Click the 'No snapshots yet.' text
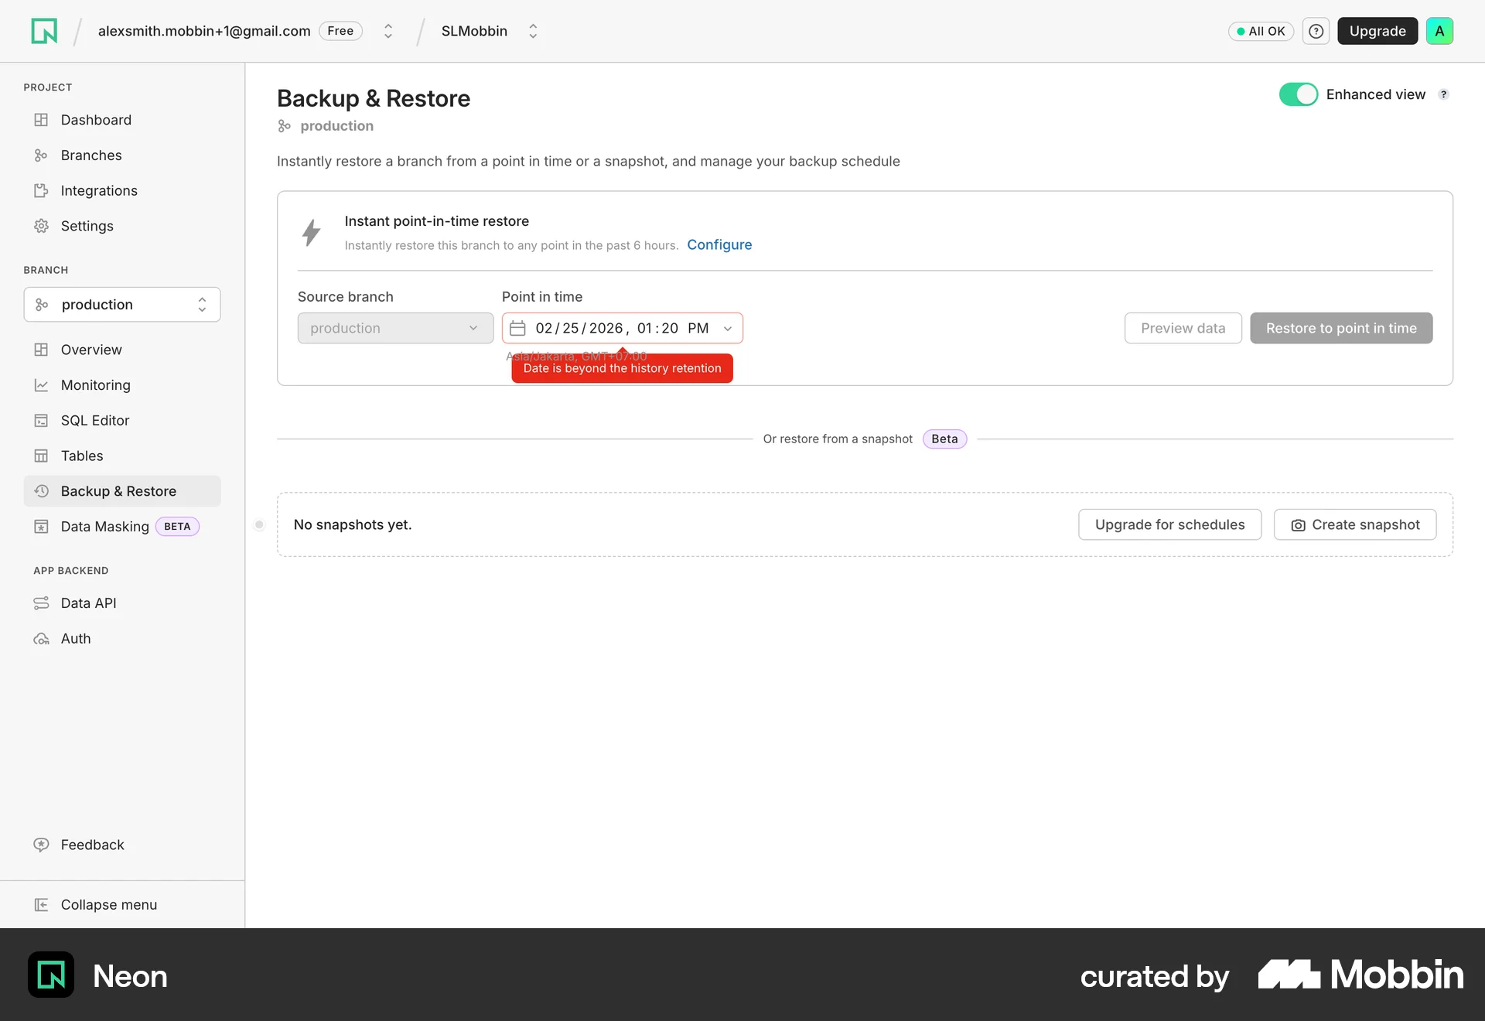 click(x=353, y=524)
